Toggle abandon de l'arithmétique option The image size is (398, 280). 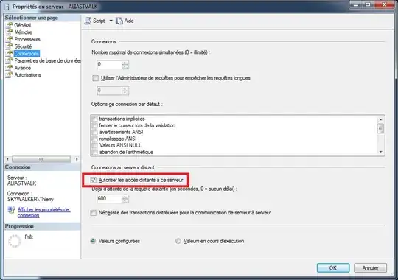94,152
